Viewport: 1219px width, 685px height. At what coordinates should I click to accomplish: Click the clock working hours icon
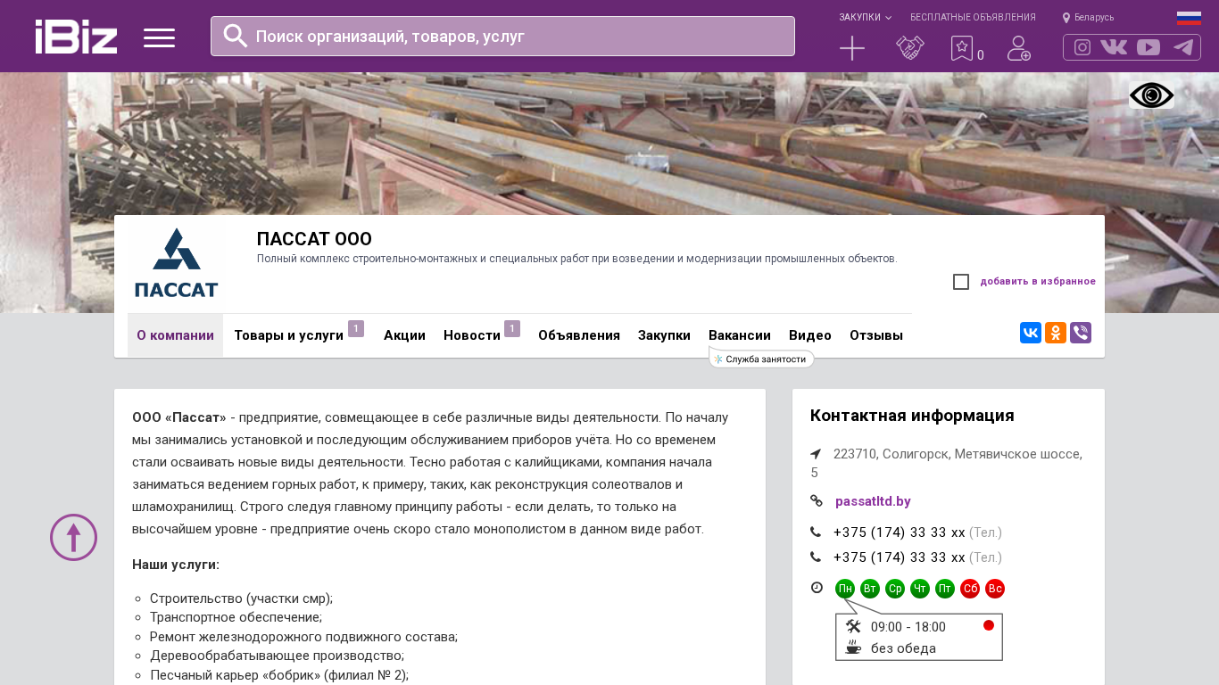coord(817,588)
